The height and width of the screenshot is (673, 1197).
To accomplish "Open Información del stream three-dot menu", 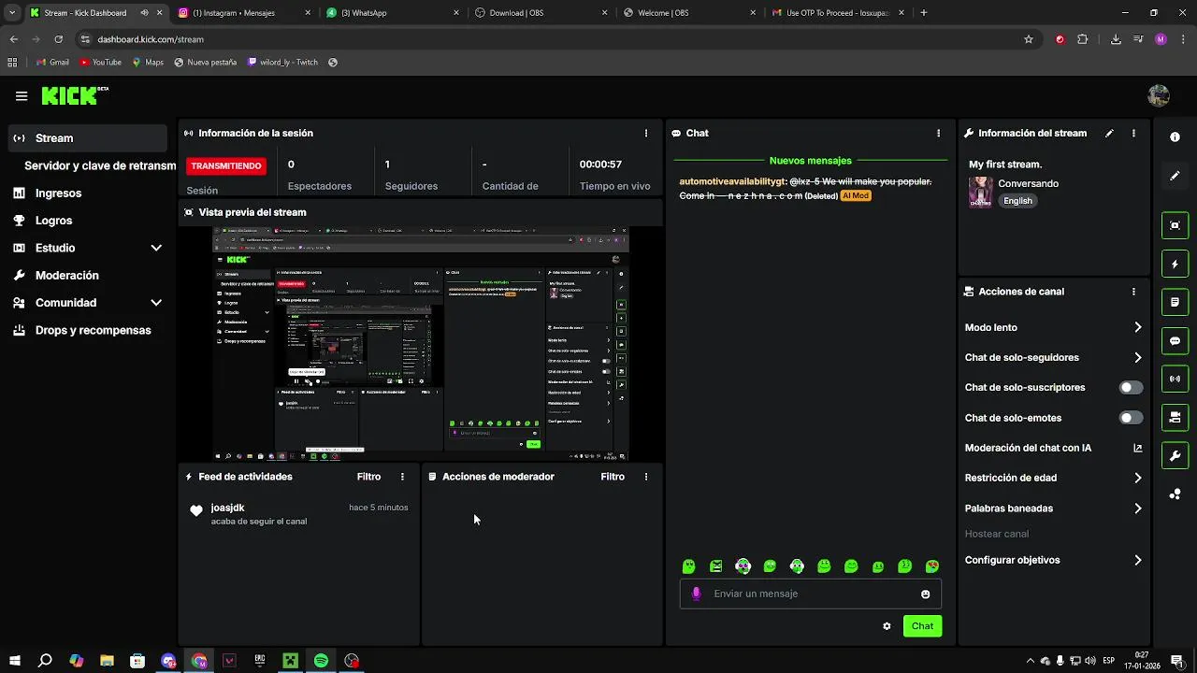I will tap(1133, 133).
